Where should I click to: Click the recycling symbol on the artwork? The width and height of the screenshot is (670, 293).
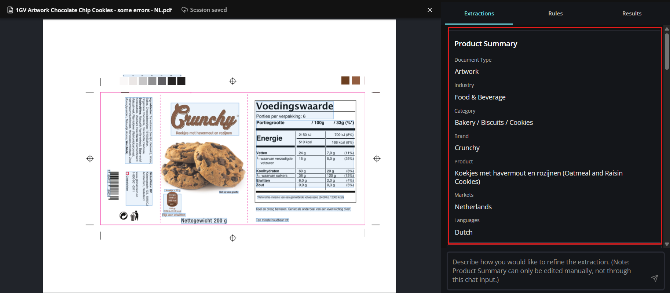tap(124, 216)
